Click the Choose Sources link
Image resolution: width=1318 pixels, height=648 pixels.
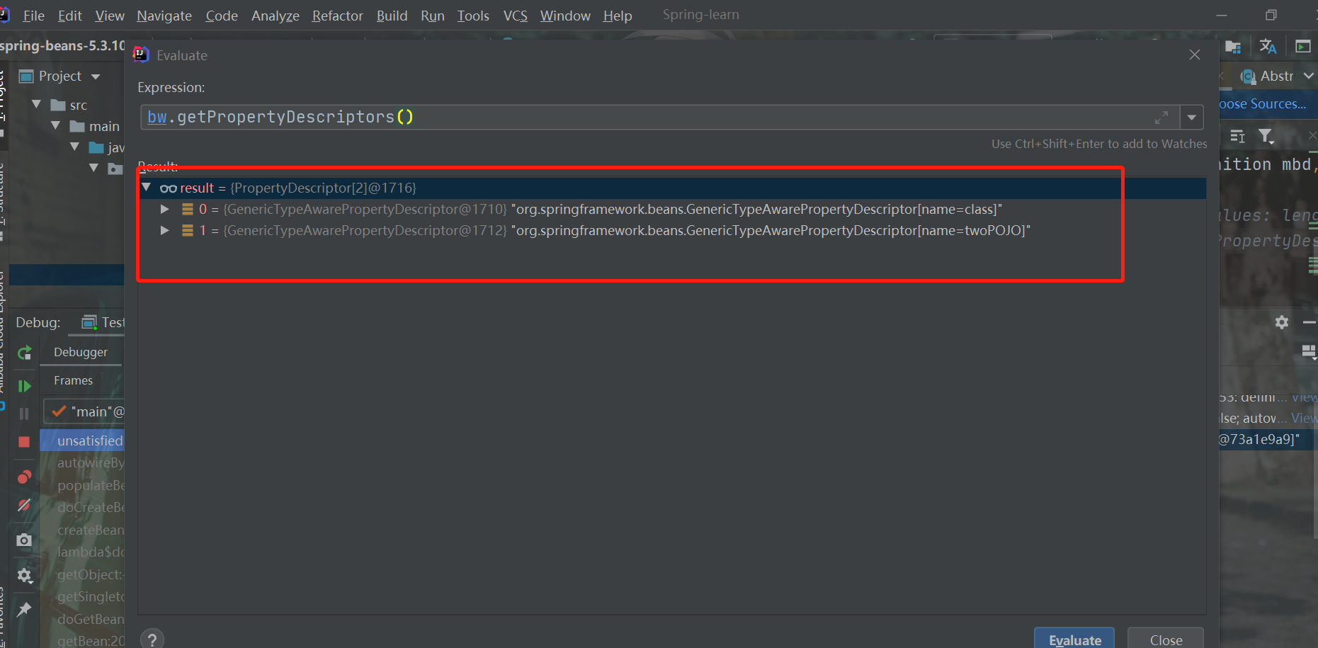1262,104
